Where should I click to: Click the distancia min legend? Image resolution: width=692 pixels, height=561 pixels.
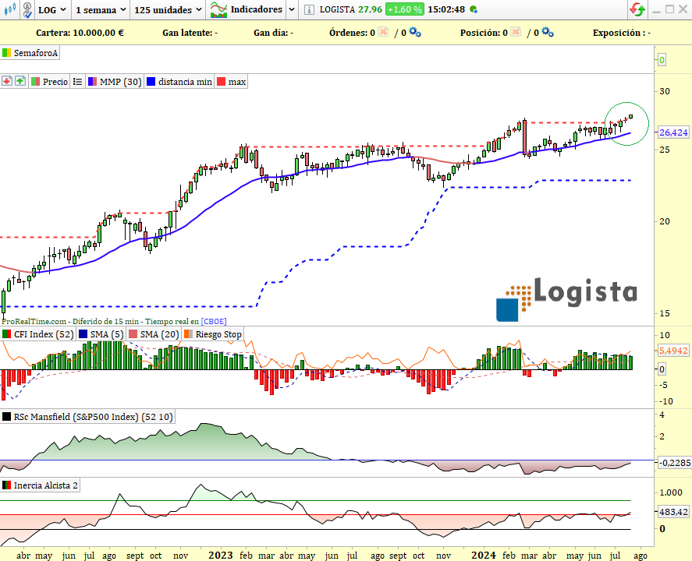(179, 82)
